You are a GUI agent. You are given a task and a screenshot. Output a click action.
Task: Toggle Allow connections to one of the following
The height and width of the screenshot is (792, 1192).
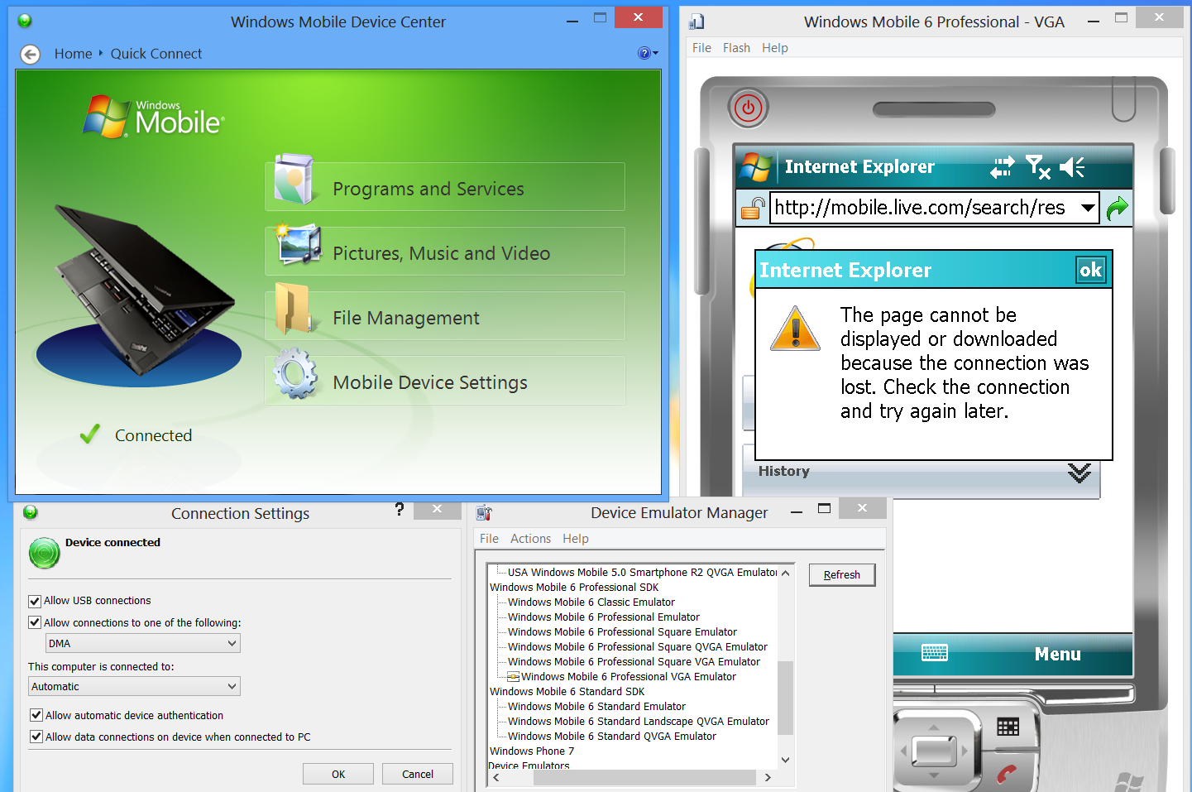(35, 622)
